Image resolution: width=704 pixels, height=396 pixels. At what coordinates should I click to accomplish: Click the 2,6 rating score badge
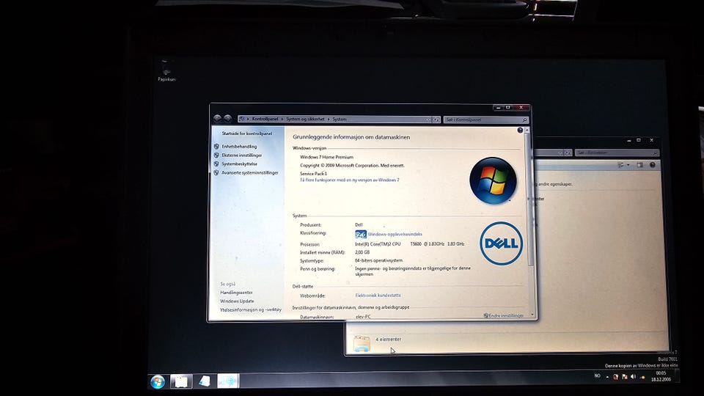pos(361,234)
